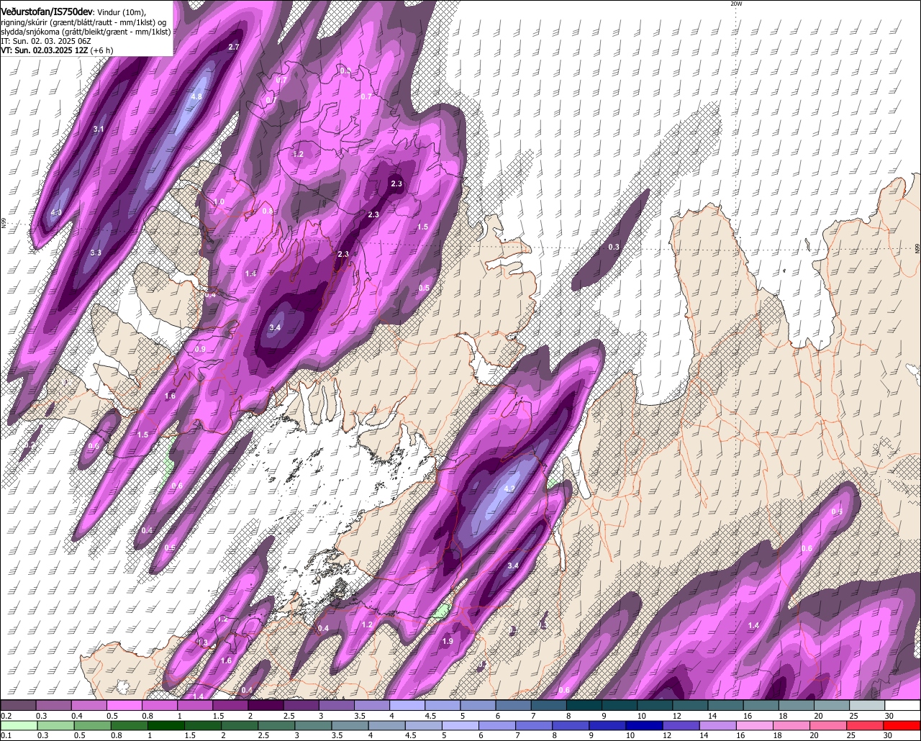Click the '0.9' precipitation value on the map
This screenshot has width=921, height=741.
(x=200, y=349)
